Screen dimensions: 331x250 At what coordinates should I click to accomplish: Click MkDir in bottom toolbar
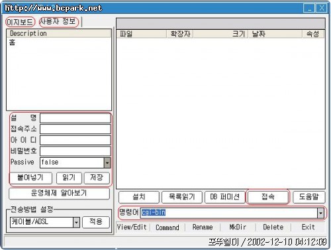(x=238, y=227)
